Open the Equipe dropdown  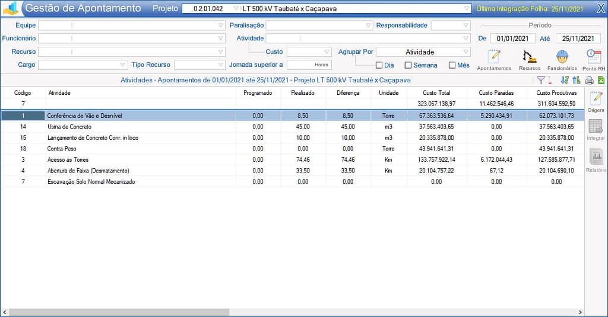point(221,25)
